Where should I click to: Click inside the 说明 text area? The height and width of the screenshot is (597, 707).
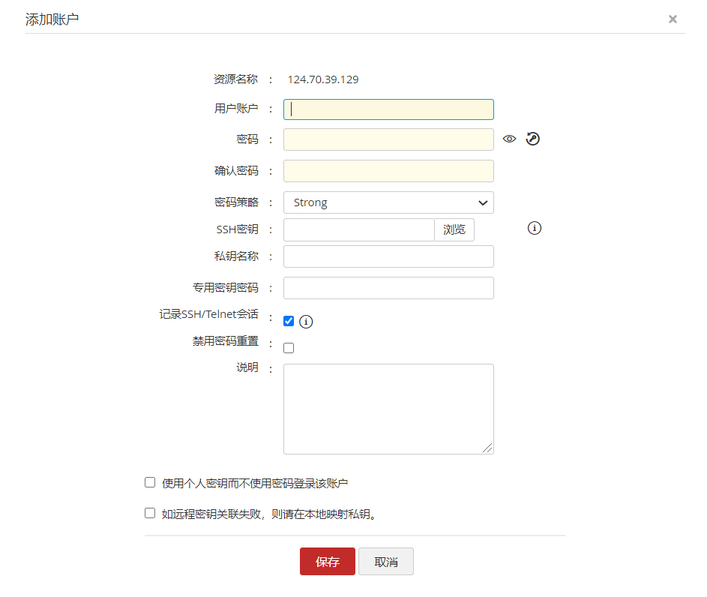click(x=388, y=409)
